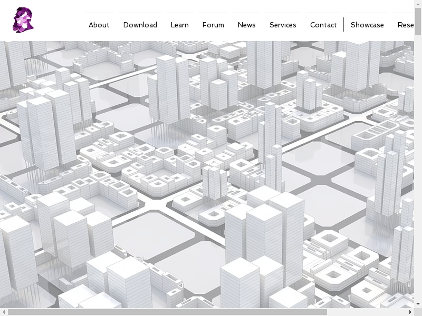This screenshot has width=422, height=316.
Task: Click the vertical scrollbar up arrow
Action: (418, 4)
